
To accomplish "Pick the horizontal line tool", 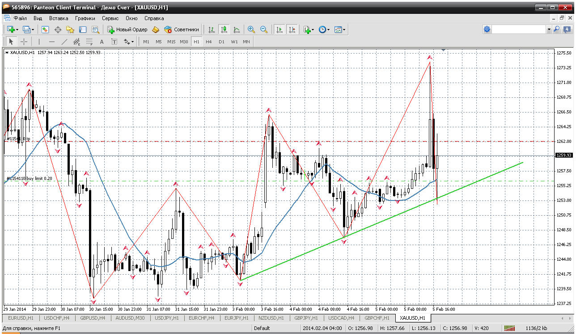I will coord(52,42).
